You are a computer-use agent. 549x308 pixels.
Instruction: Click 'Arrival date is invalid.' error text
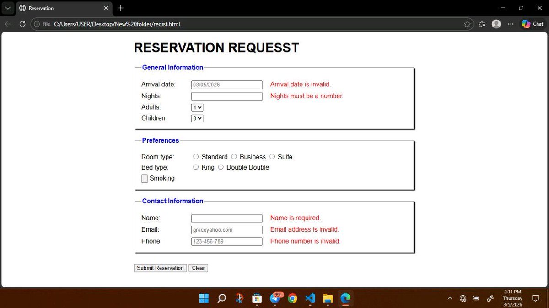click(301, 85)
